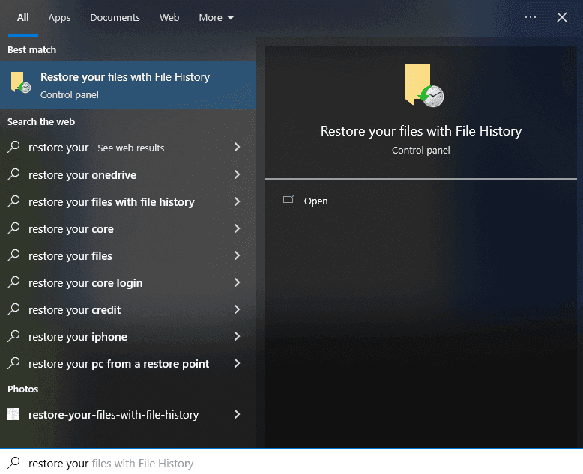Switch to the All tab

pyautogui.click(x=23, y=17)
